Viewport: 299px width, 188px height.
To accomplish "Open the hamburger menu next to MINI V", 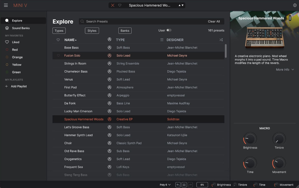I will pos(6,5).
